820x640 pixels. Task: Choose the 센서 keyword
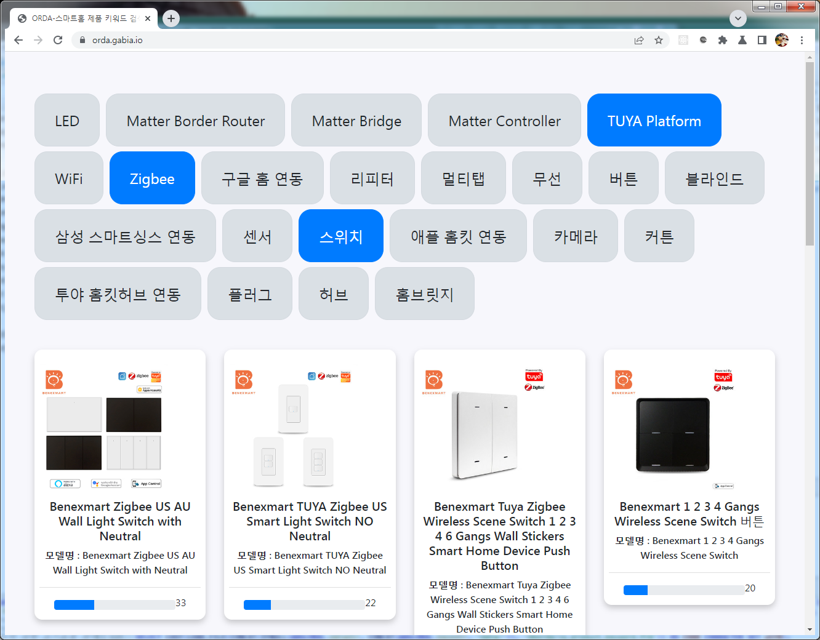coord(257,236)
